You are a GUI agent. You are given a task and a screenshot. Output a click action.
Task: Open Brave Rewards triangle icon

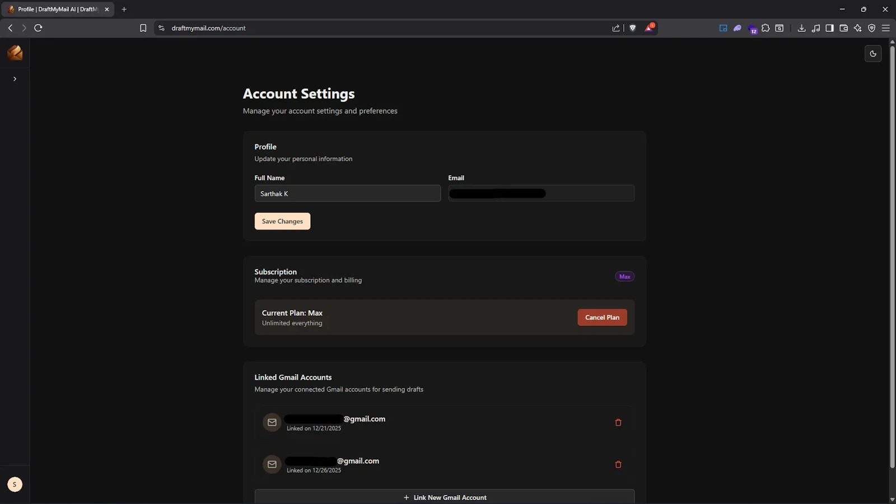[x=649, y=27]
